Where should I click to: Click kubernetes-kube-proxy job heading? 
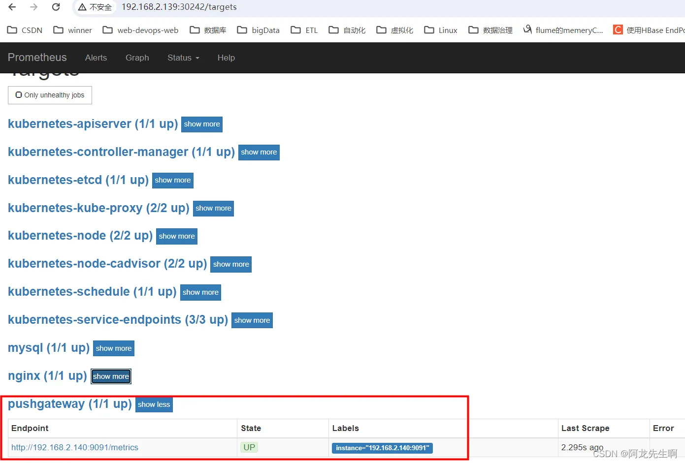[98, 208]
